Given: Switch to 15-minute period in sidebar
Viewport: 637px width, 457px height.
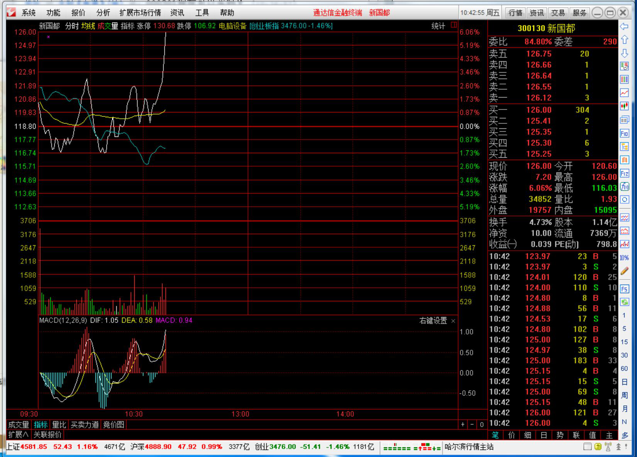Looking at the screenshot, I should [x=624, y=342].
